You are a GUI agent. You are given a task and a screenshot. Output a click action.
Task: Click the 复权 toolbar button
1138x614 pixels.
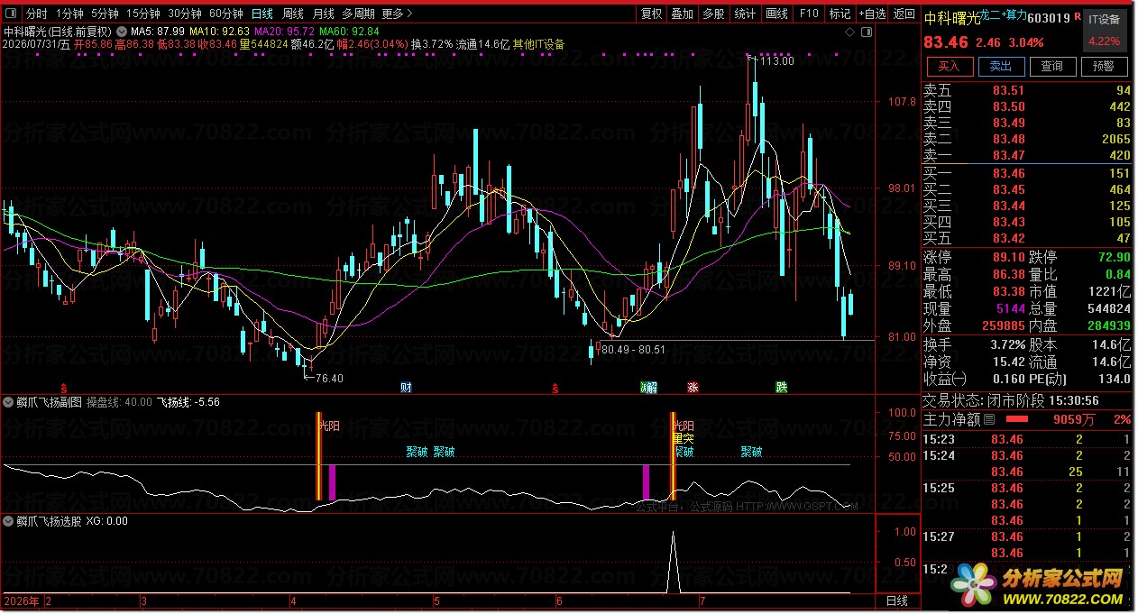click(651, 14)
